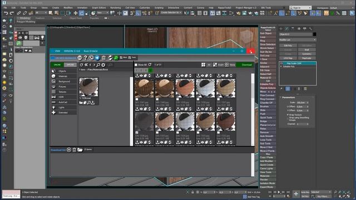Viewport: 356px width, 200px height.
Task: Check the box under first striped wood material
Action: pyautogui.click(x=137, y=99)
